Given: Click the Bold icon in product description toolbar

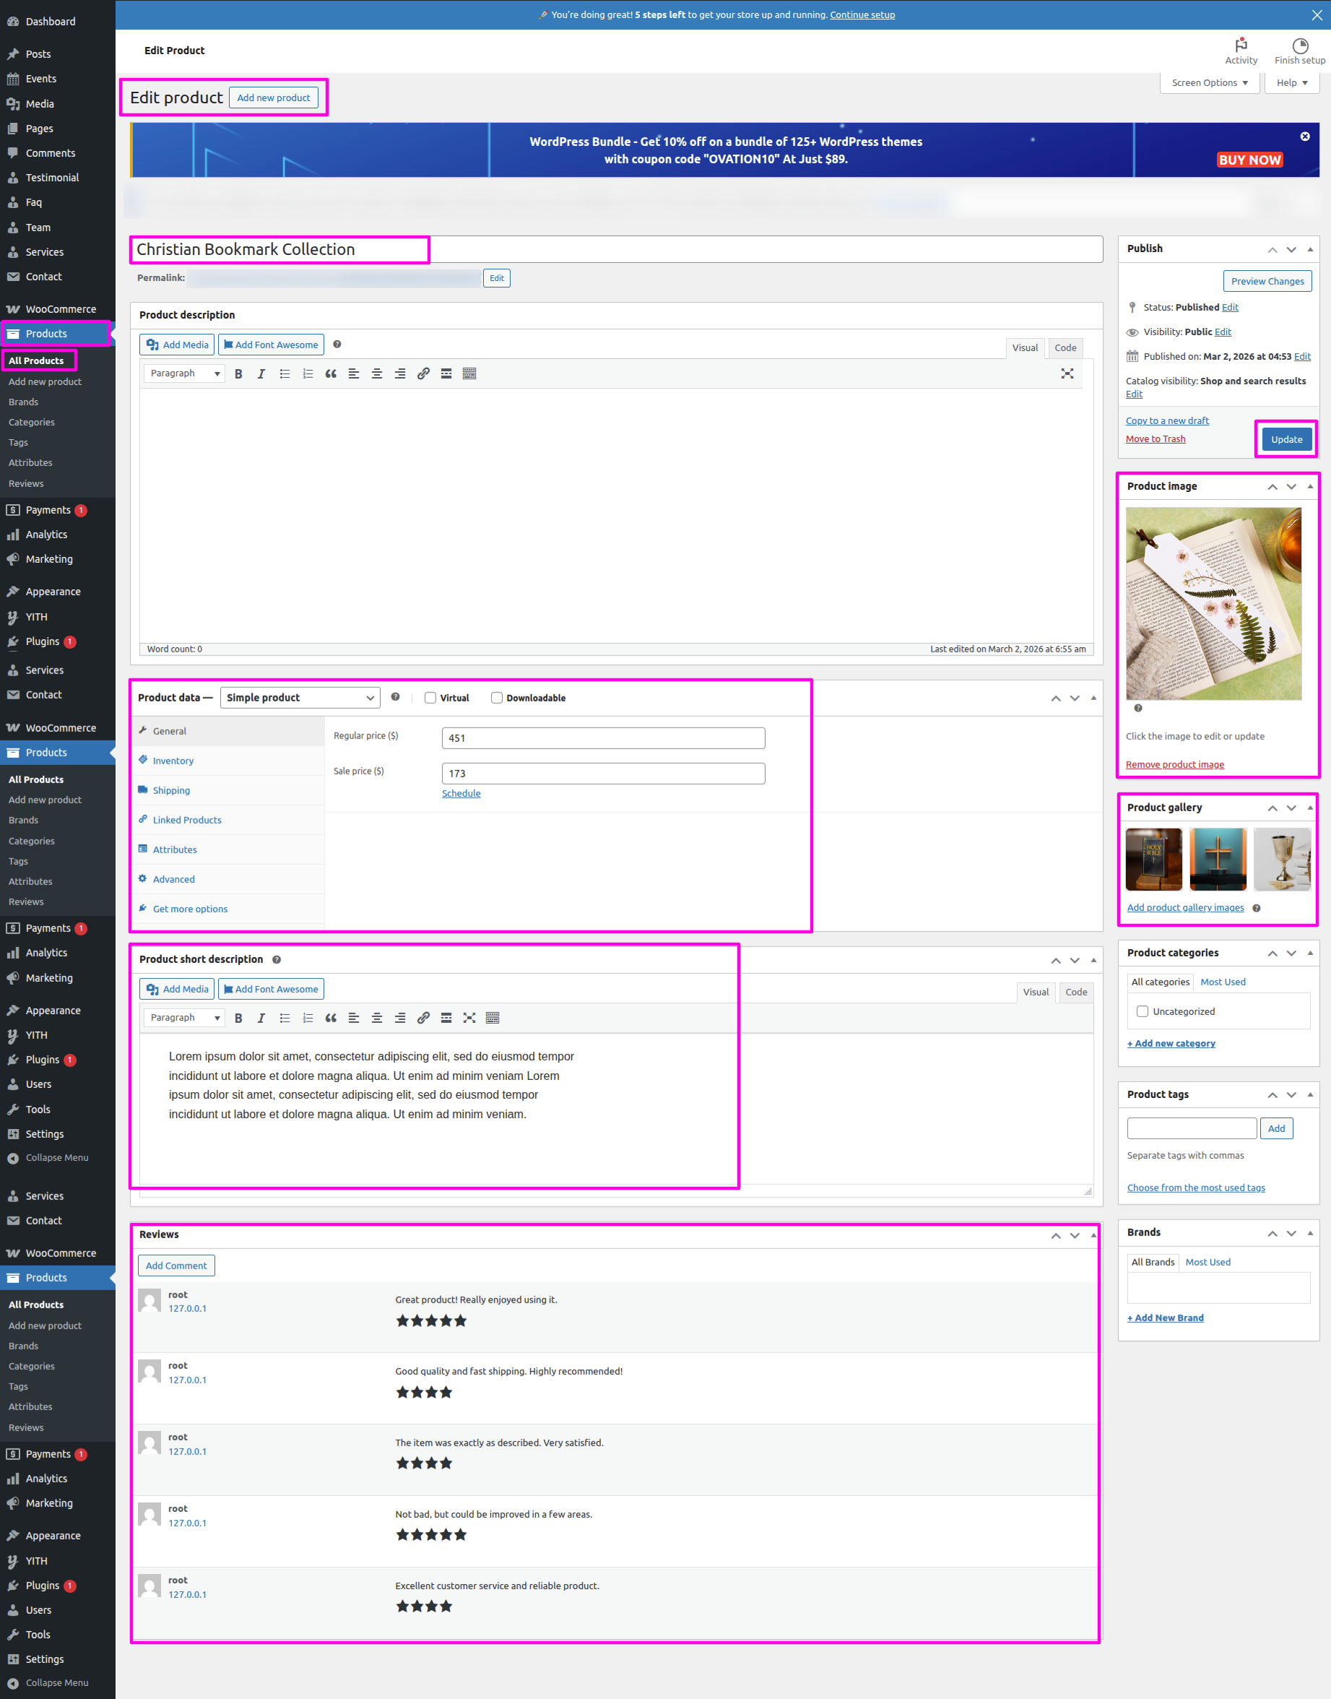Looking at the screenshot, I should [238, 374].
